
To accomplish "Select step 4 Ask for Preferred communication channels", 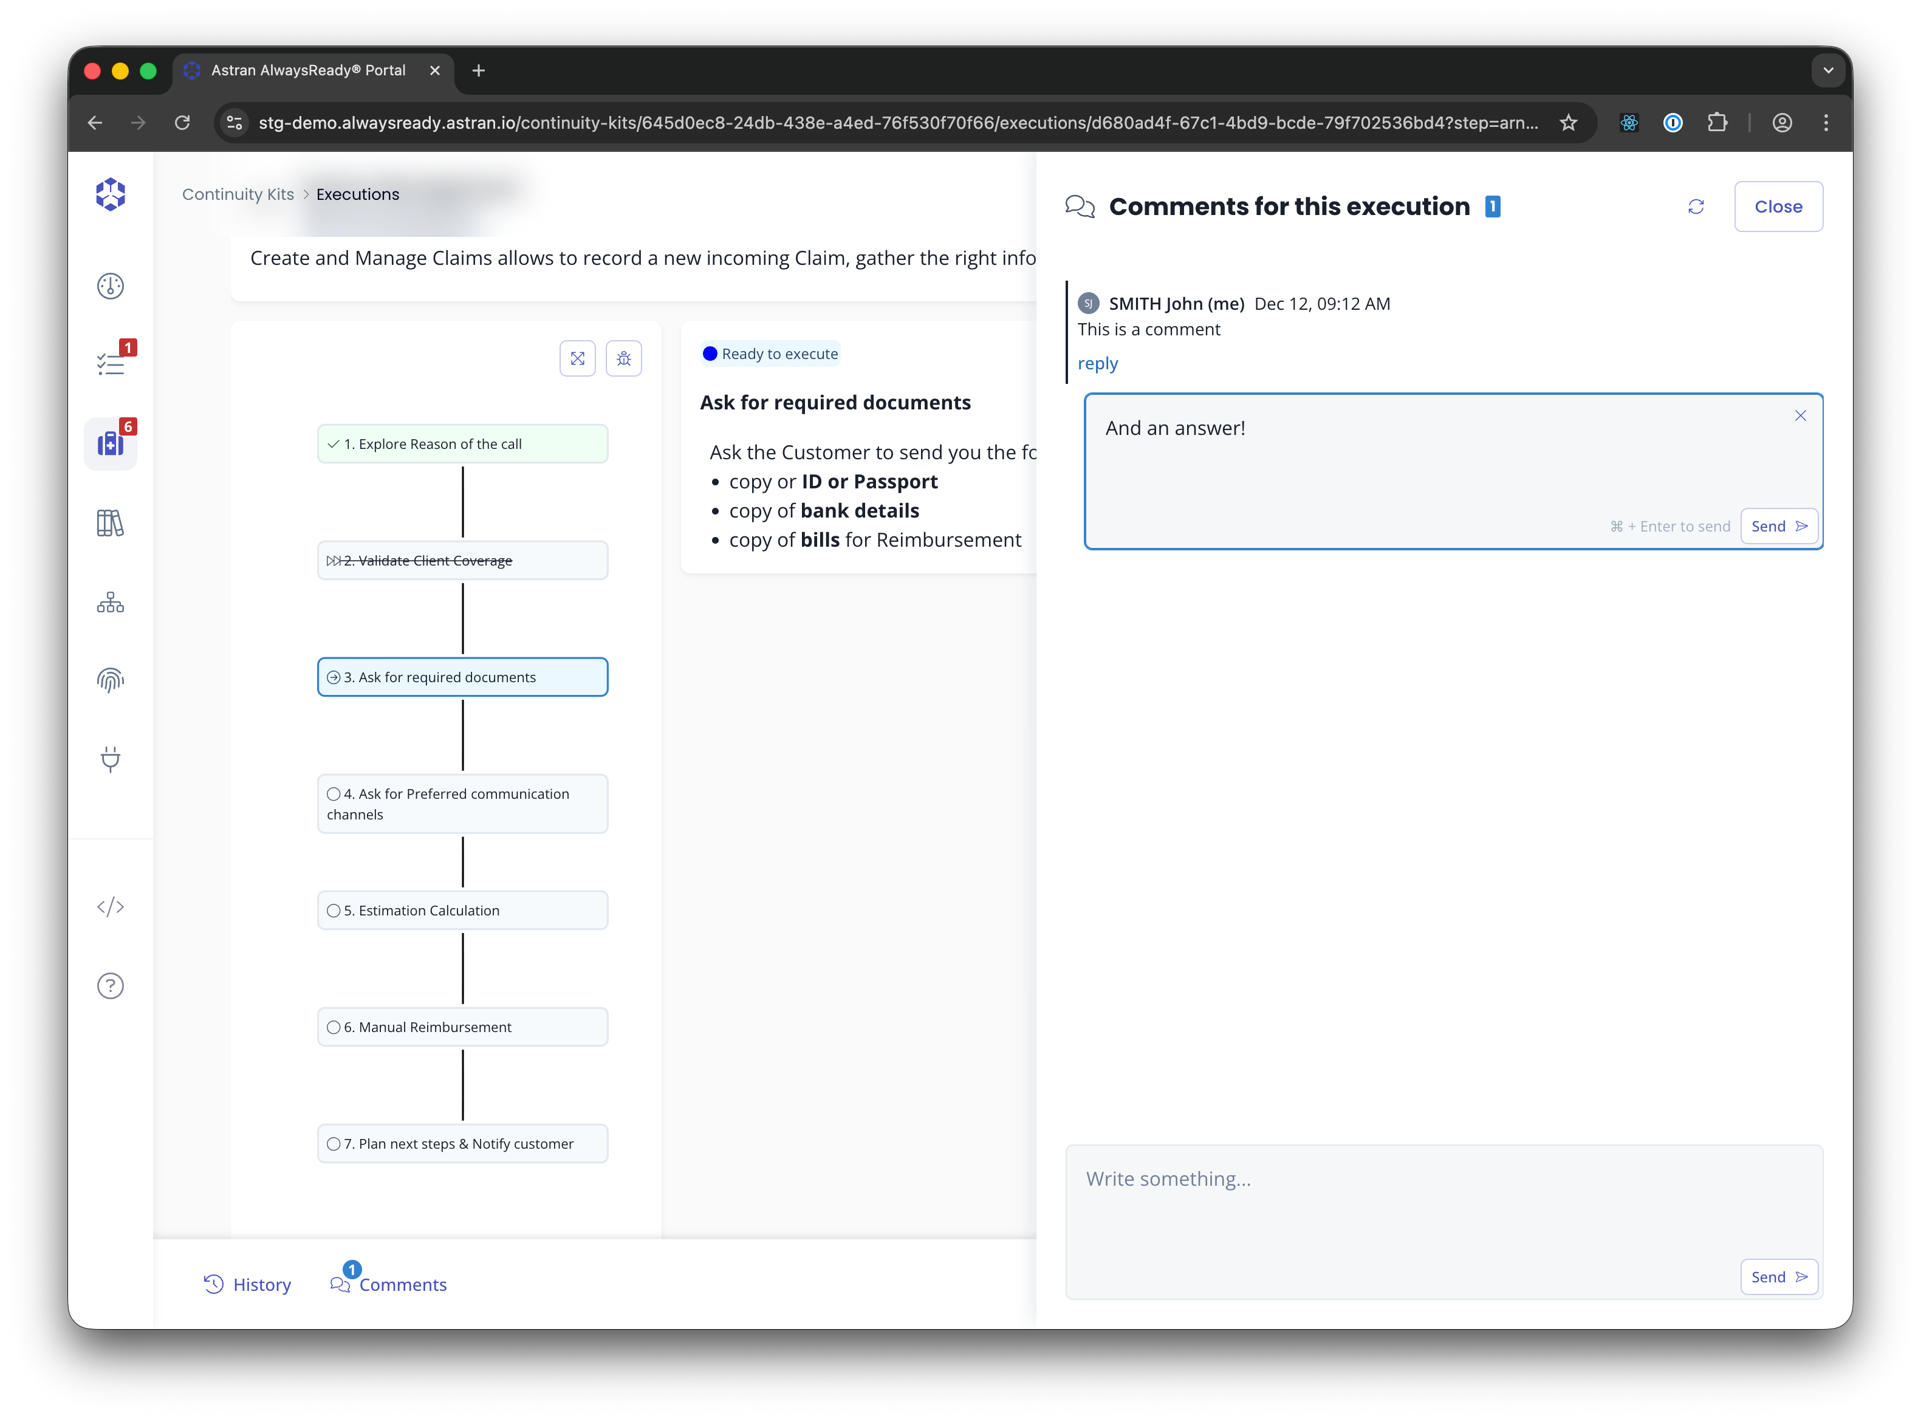I will tap(462, 804).
